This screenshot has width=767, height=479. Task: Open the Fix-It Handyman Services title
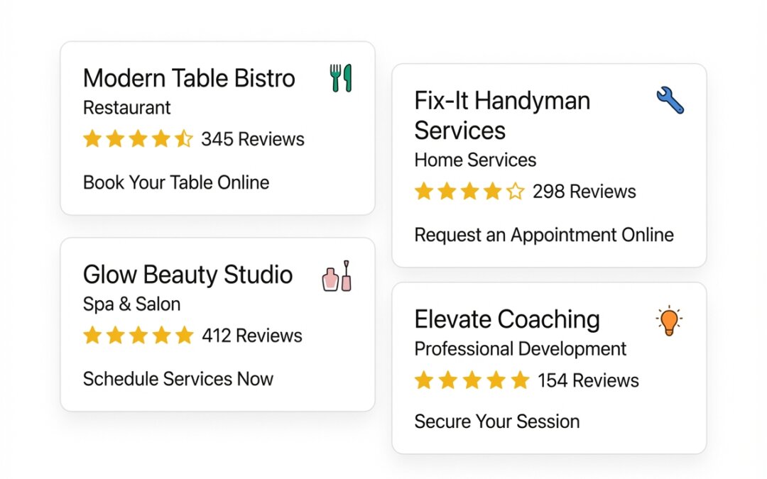(x=502, y=116)
